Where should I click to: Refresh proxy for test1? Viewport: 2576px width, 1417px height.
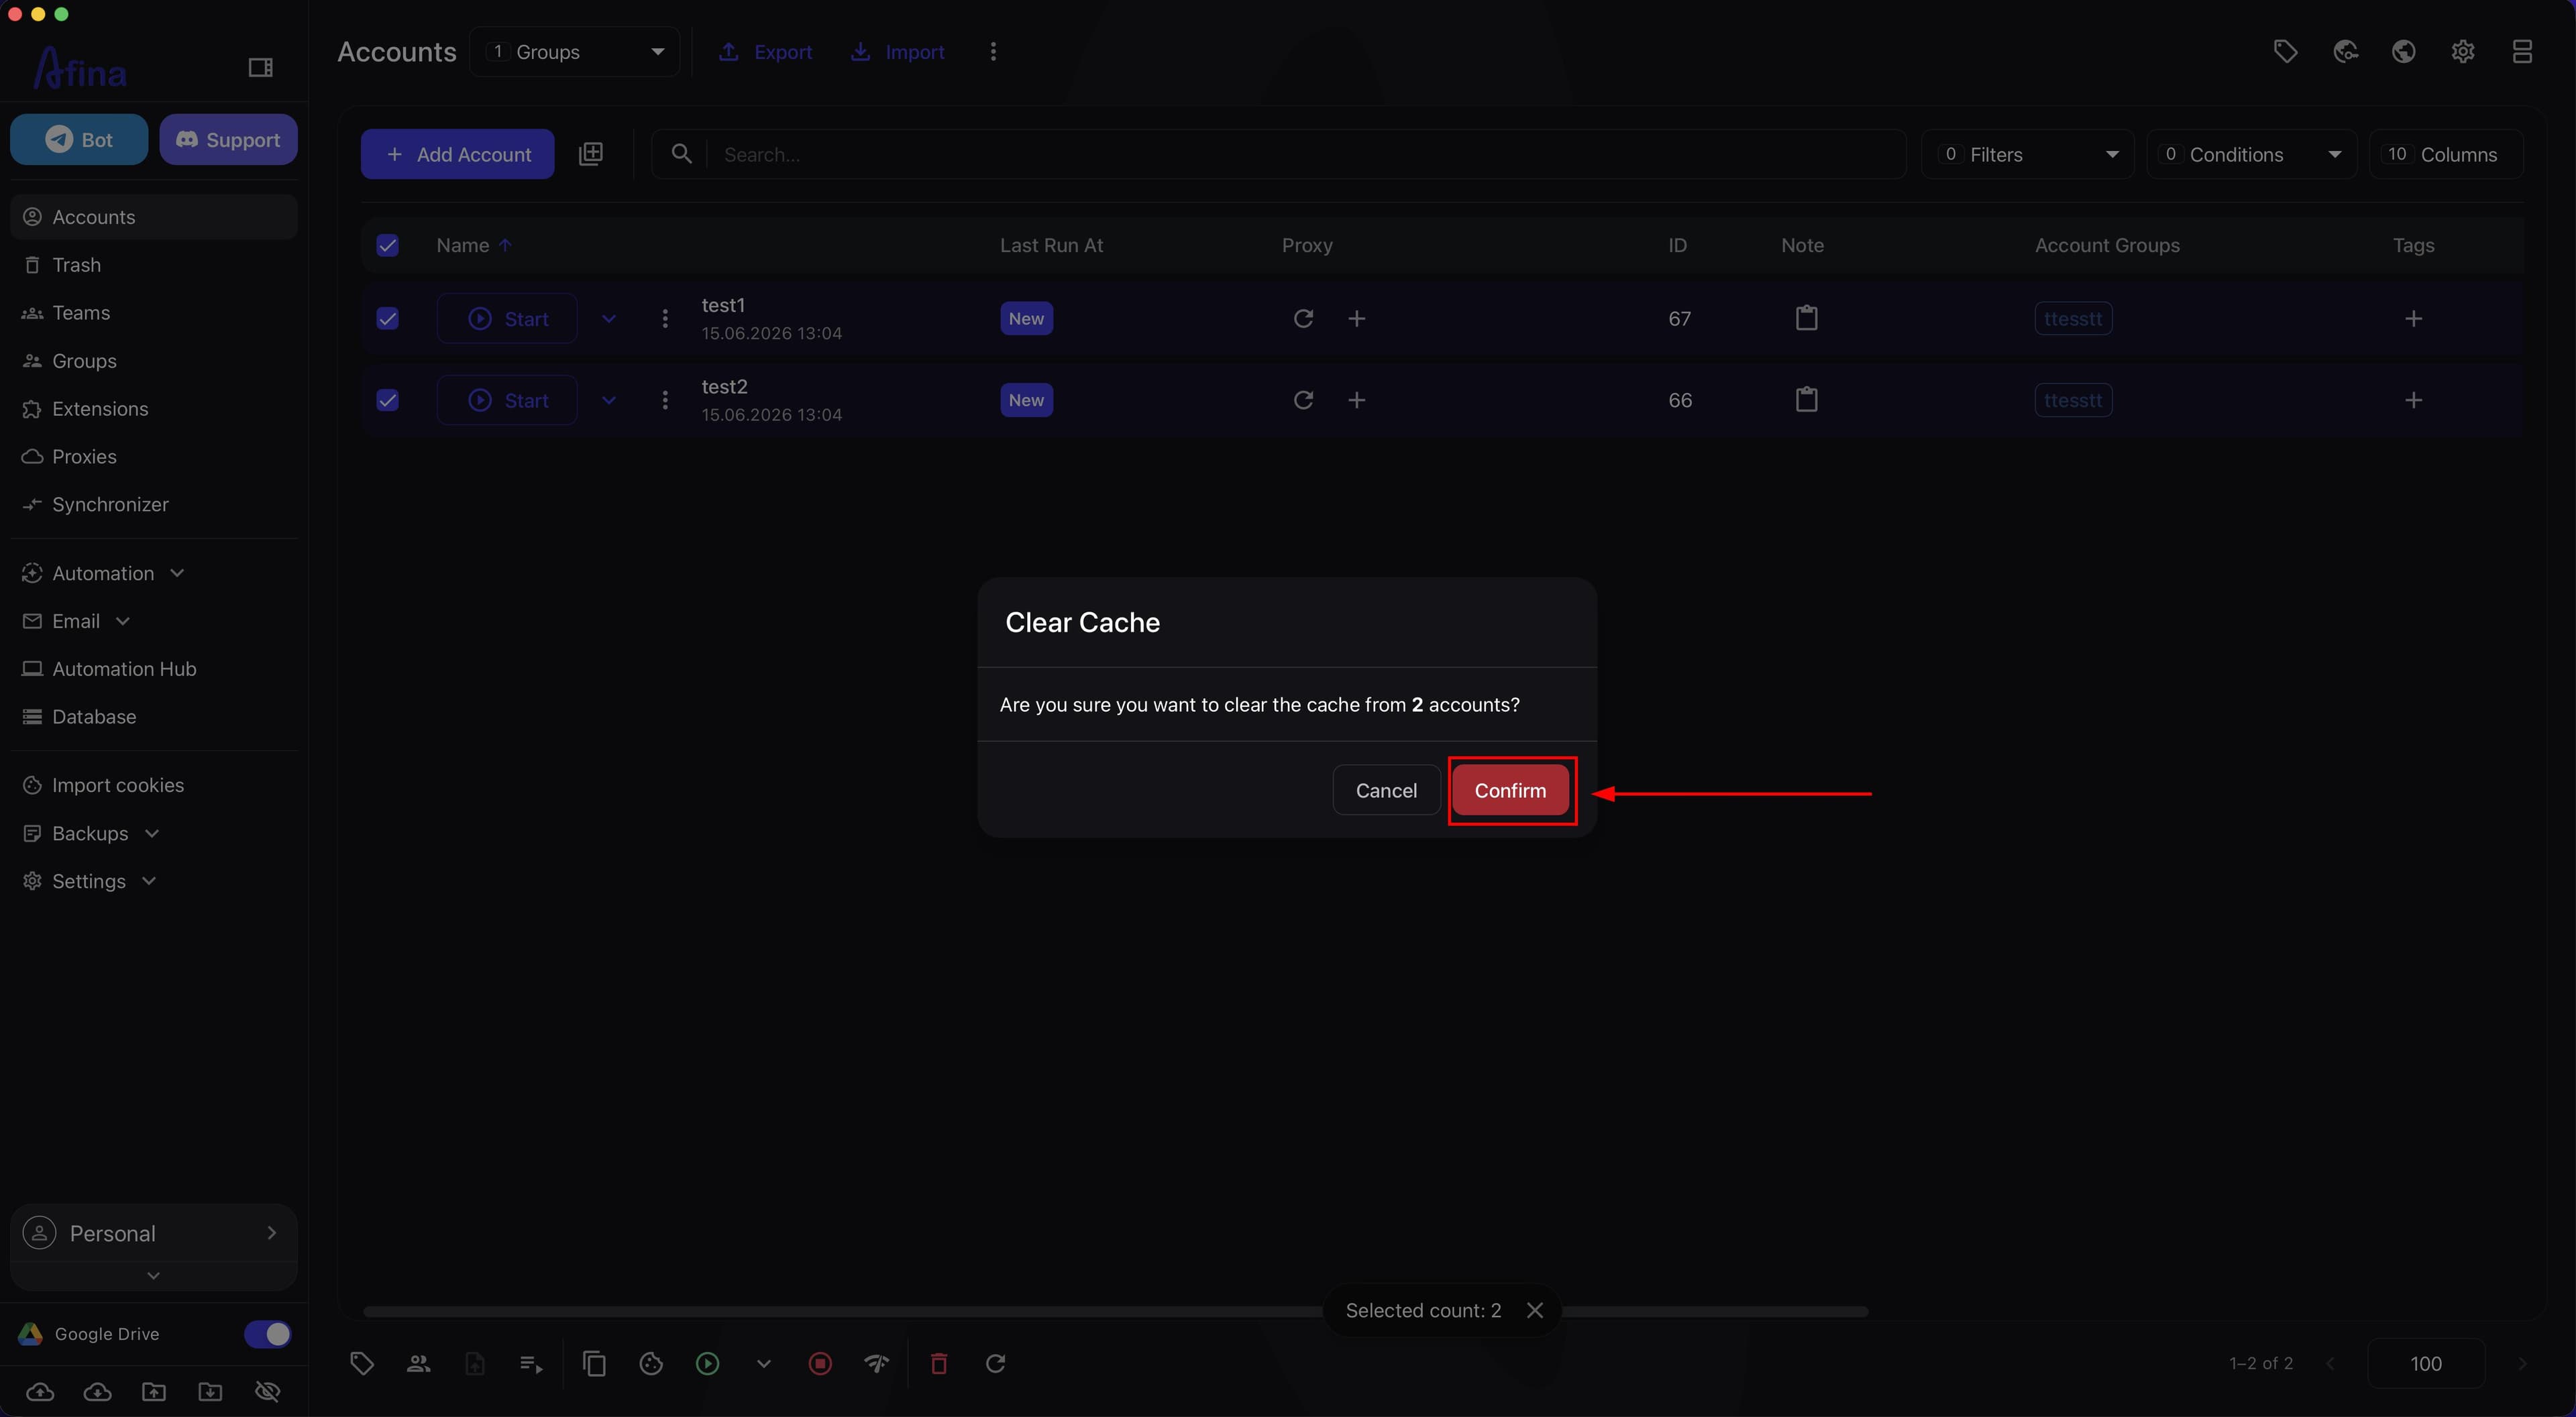[1303, 318]
